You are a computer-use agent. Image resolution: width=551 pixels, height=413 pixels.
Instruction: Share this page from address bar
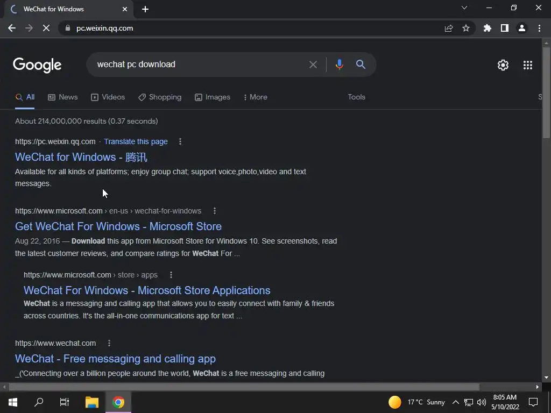coord(449,28)
